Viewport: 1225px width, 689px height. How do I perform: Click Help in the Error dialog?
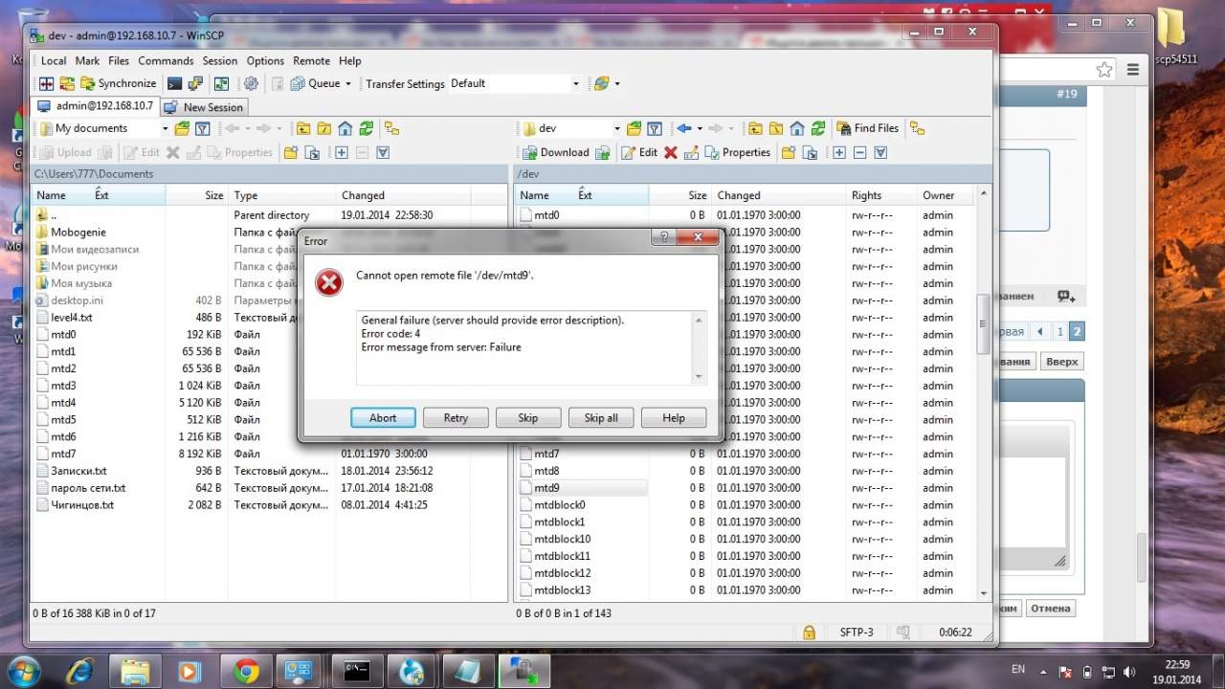674,417
